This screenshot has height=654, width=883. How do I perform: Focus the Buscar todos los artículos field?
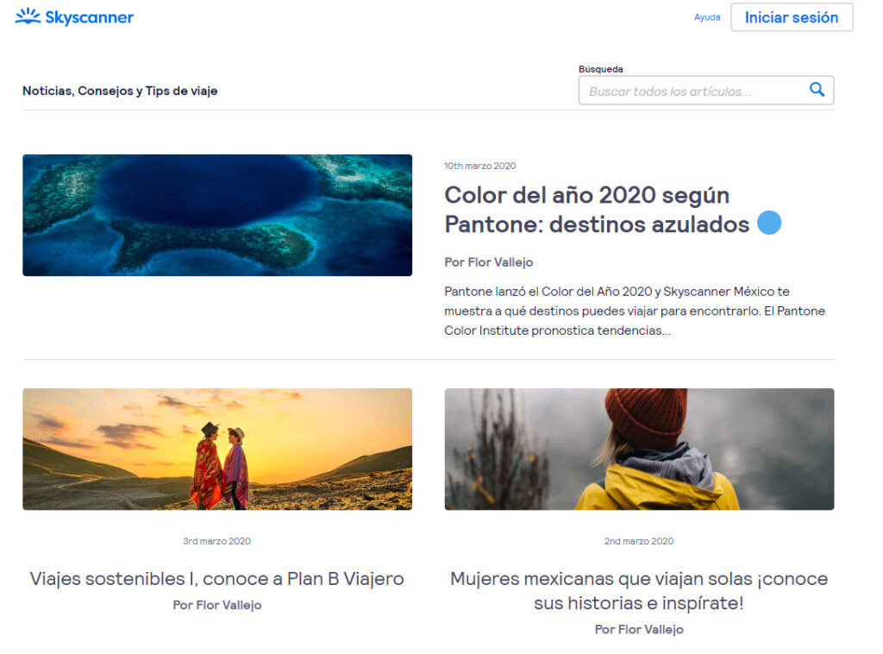(694, 91)
